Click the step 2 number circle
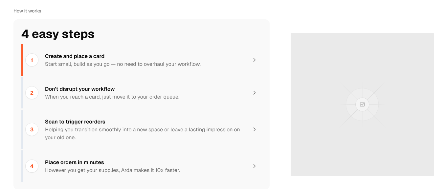This screenshot has height=189, width=445. pos(32,93)
